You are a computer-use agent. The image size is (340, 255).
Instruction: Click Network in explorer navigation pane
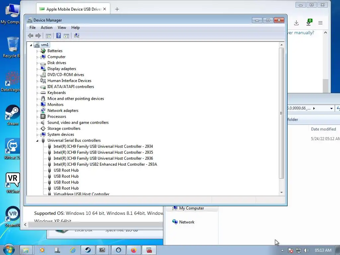[x=187, y=222]
